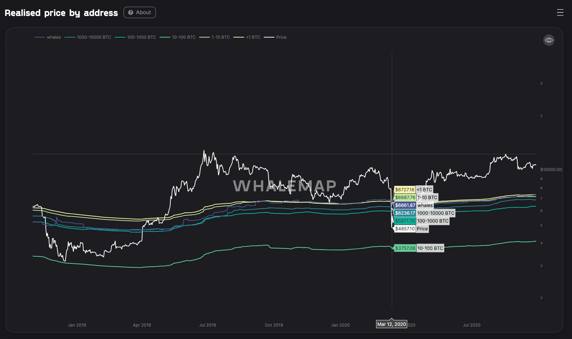
Task: Click the About button
Action: tap(140, 12)
